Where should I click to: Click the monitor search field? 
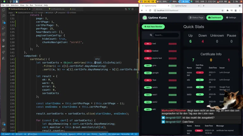166,35
